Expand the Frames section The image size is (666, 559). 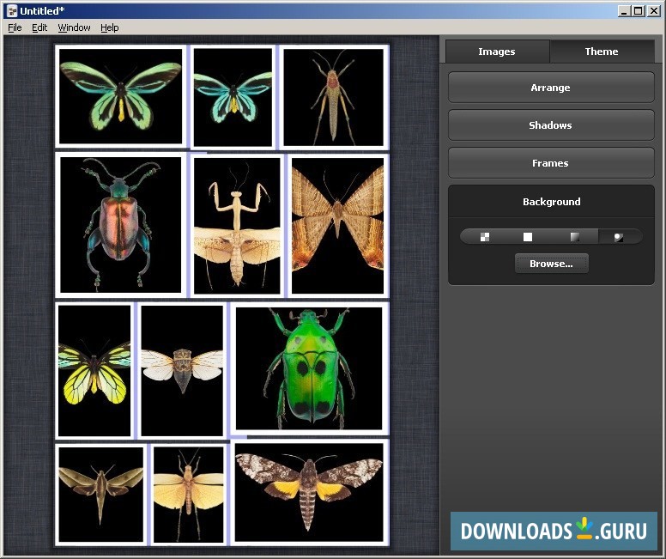[550, 163]
